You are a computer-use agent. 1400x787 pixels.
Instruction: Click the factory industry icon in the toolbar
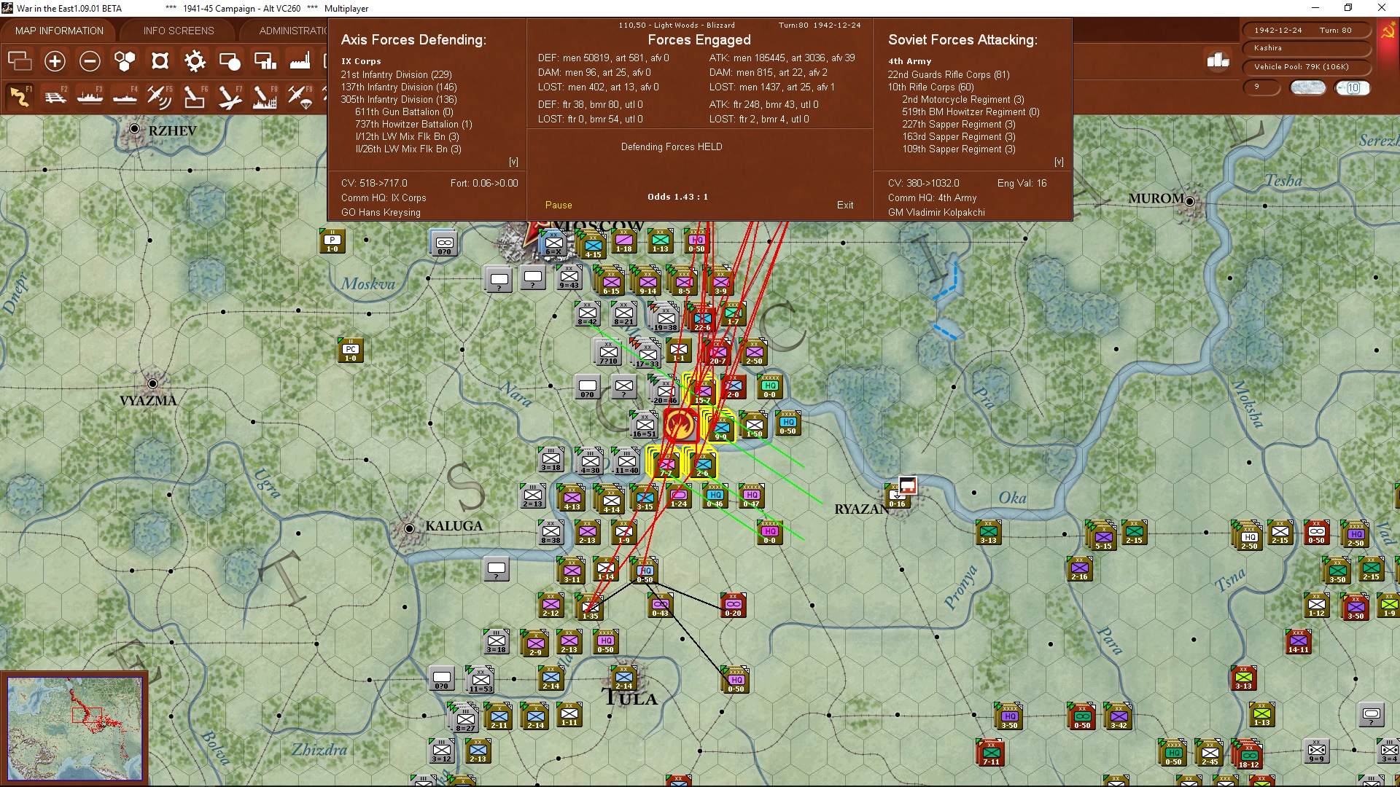click(301, 61)
